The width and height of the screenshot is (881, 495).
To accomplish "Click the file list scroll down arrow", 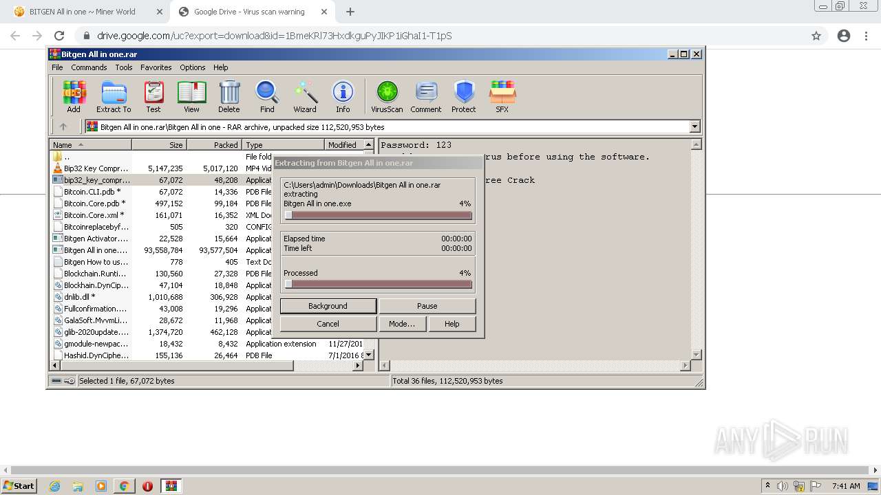I will (x=368, y=355).
